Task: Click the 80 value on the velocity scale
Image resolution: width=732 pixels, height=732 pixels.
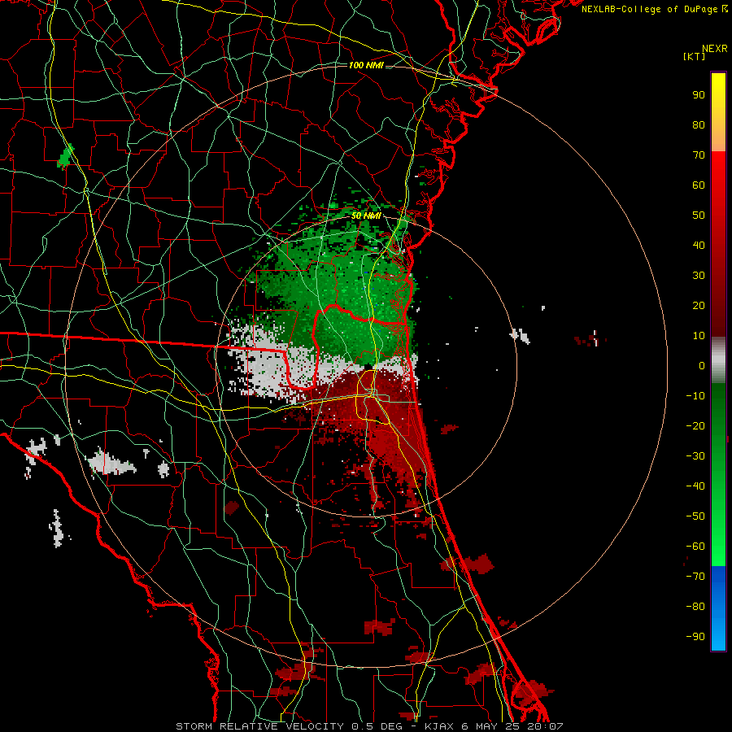Action: [699, 124]
